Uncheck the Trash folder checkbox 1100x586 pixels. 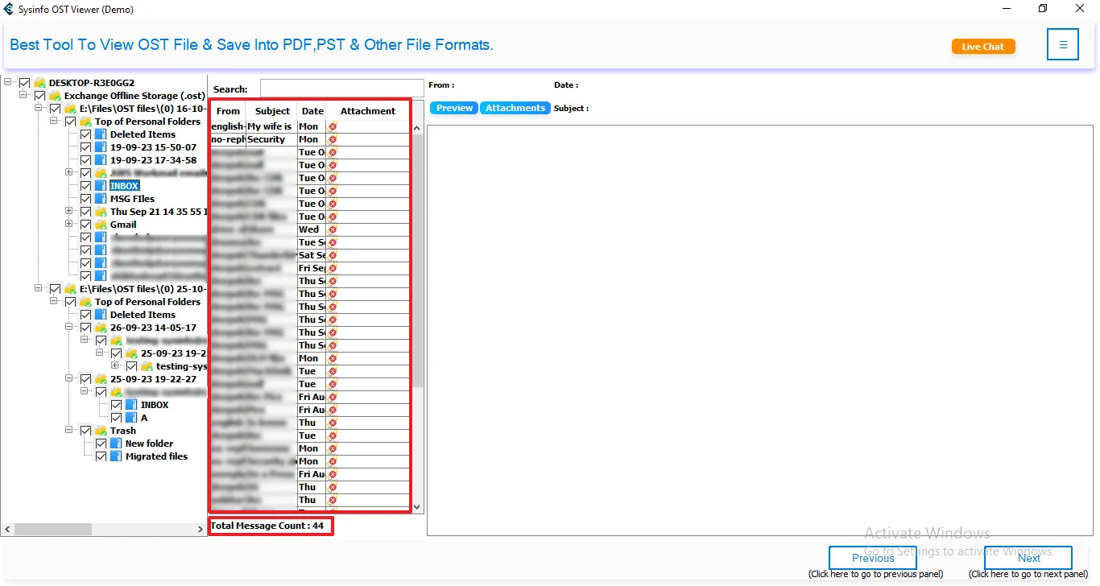(x=85, y=431)
